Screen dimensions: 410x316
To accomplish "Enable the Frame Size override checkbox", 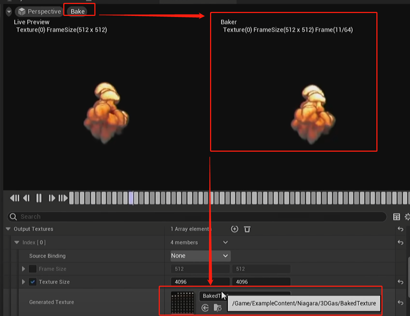I will 33,269.
